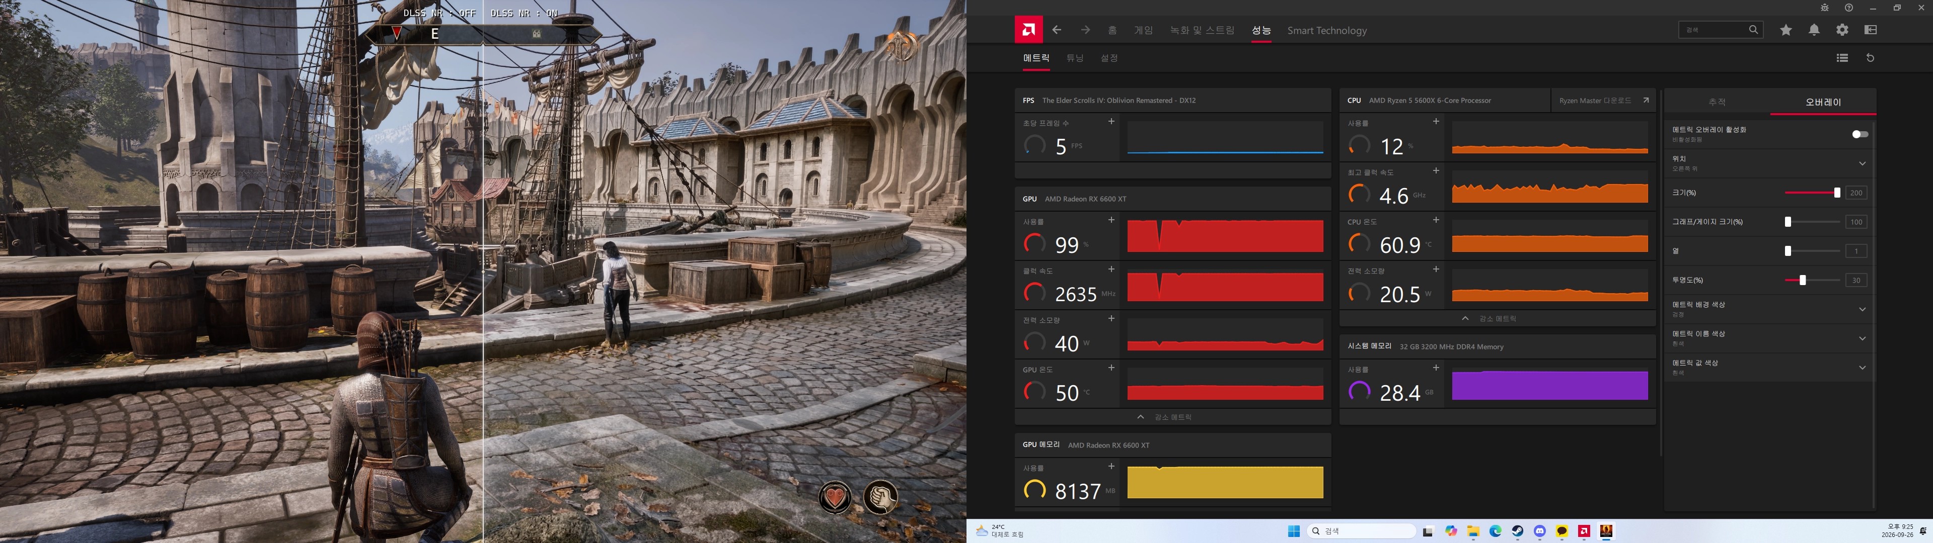This screenshot has height=543, width=1933.
Task: Open Smart Technology section
Action: tap(1327, 31)
